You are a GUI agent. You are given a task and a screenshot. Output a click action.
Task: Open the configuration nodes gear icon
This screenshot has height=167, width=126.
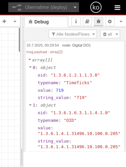click(110, 21)
